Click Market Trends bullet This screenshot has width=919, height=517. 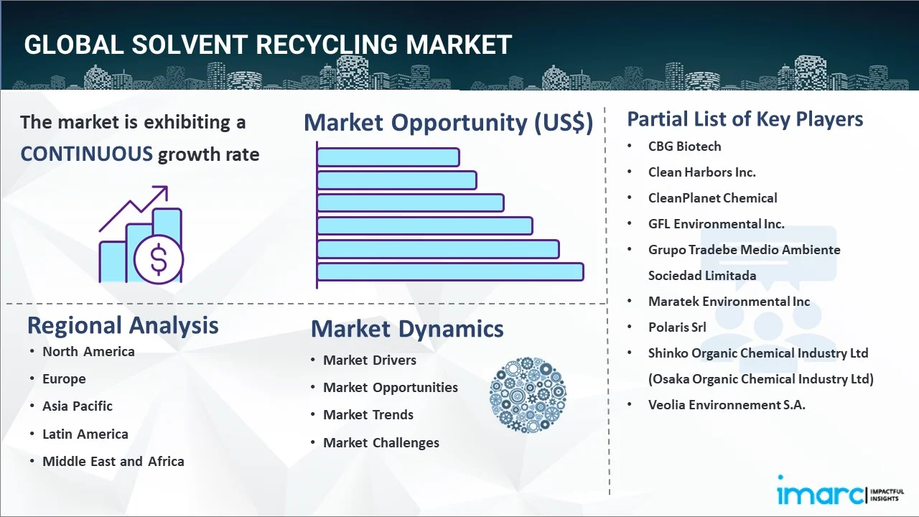pyautogui.click(x=368, y=414)
